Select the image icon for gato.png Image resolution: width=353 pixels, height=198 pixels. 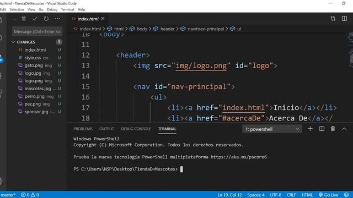click(x=20, y=65)
